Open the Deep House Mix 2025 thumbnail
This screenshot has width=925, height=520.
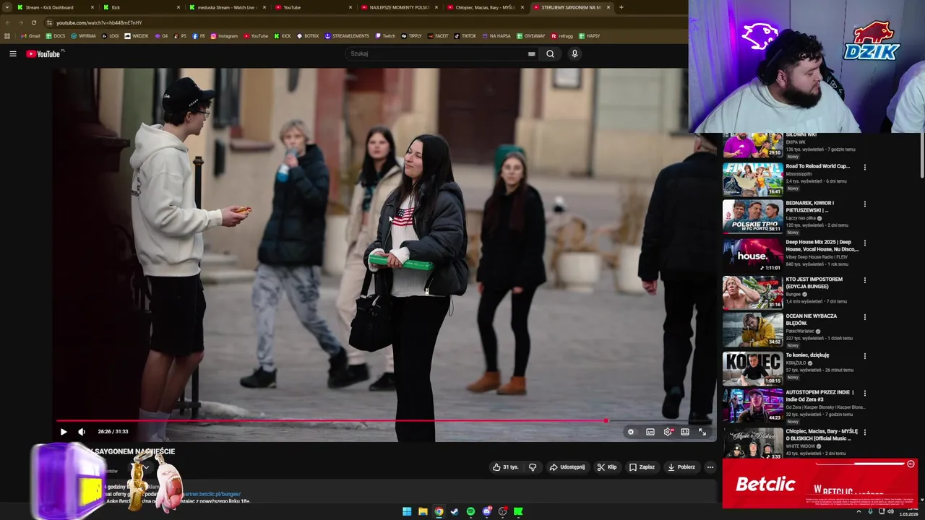coord(752,255)
